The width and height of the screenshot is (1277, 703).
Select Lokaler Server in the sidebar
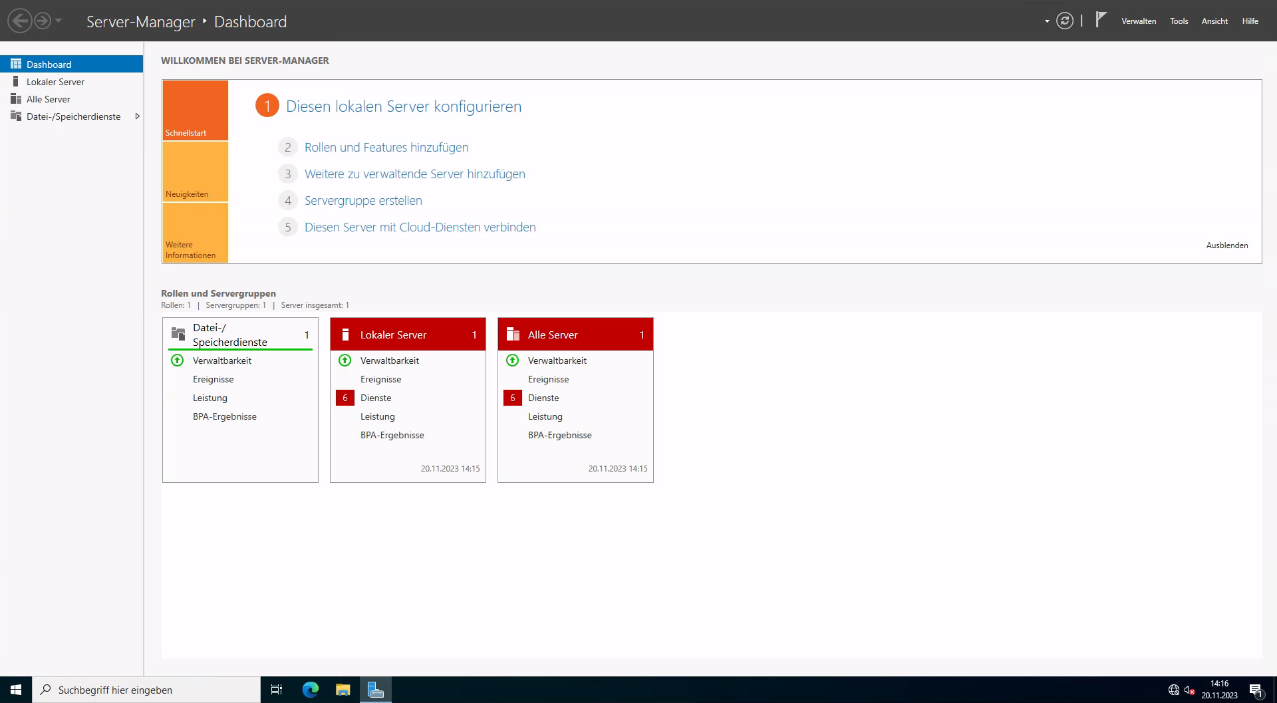(x=55, y=81)
